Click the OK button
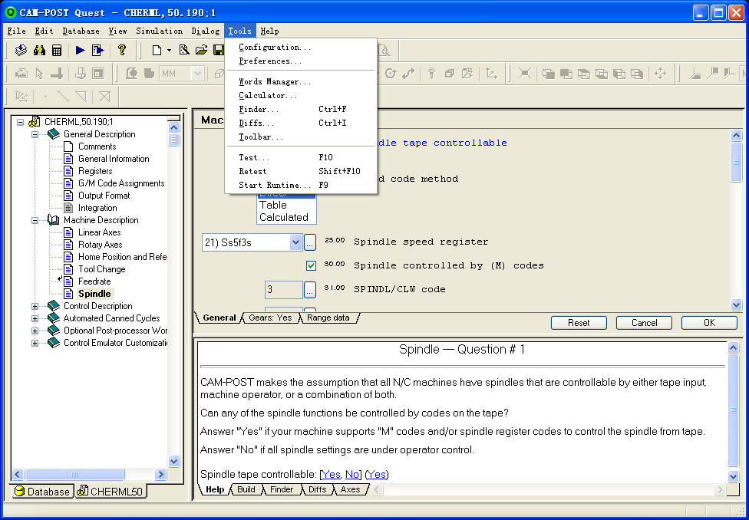The image size is (749, 520). (709, 323)
